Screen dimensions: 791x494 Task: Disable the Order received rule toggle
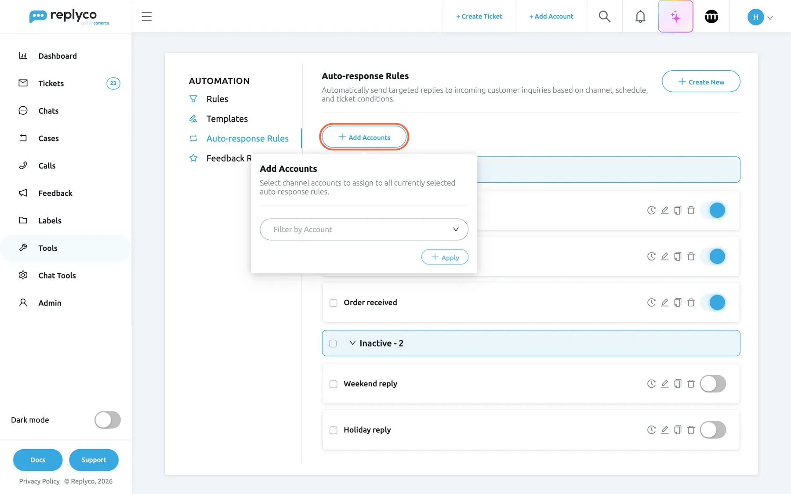(x=713, y=303)
